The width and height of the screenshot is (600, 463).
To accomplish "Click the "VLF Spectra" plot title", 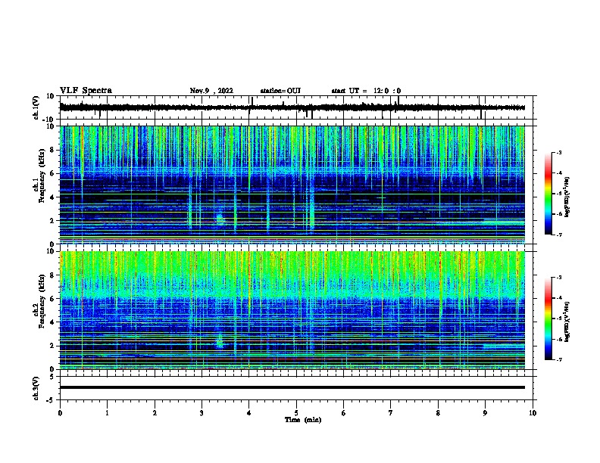I will tap(86, 91).
